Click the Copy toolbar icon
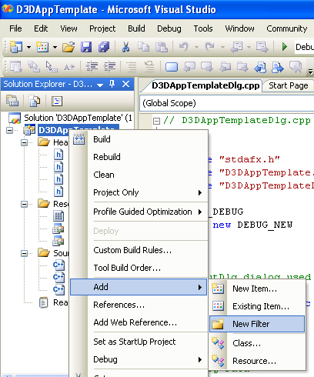 tap(143, 47)
